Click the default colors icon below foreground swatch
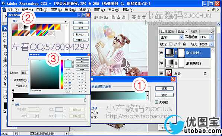This screenshot has height=136, width=222. click(4, 112)
